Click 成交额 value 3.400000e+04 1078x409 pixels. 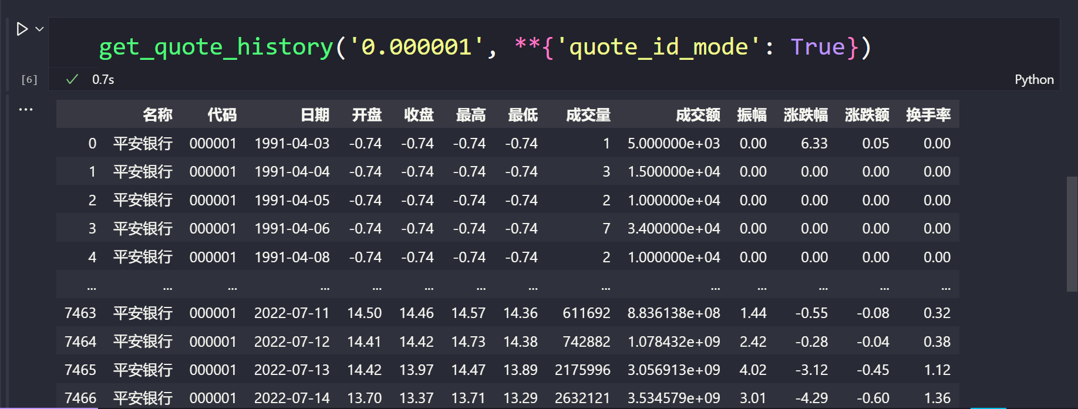pos(673,229)
